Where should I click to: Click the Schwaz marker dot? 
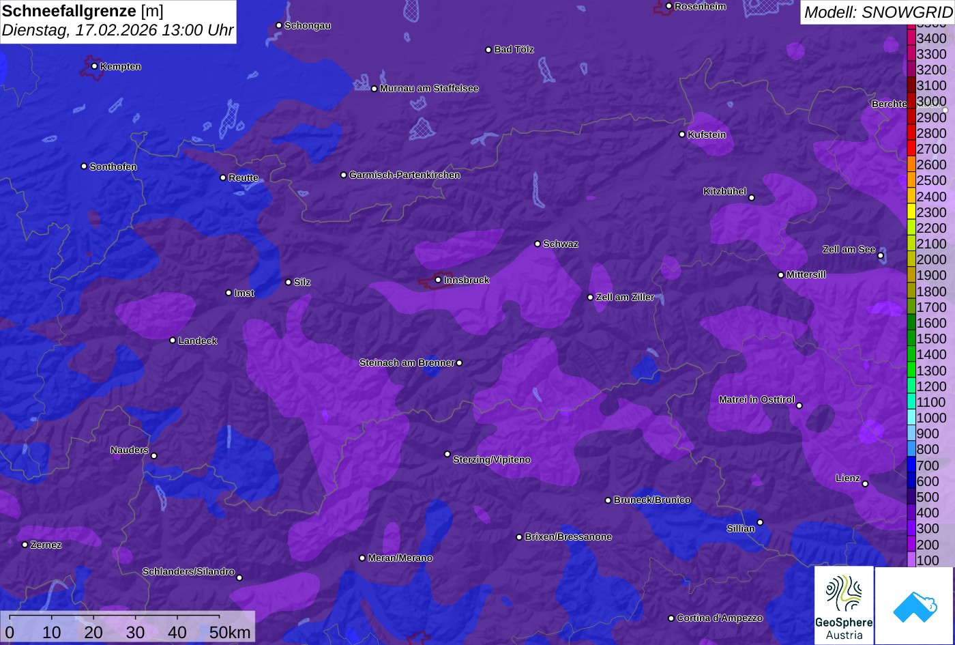pos(538,244)
